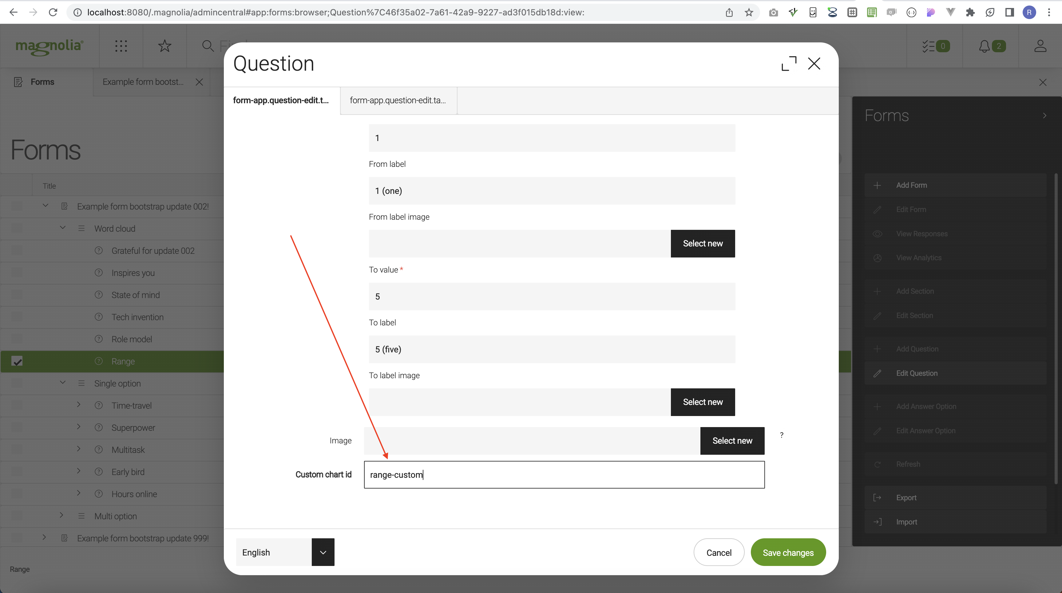Expand the Multi option section
Screen dimensions: 1062x593
pyautogui.click(x=61, y=515)
